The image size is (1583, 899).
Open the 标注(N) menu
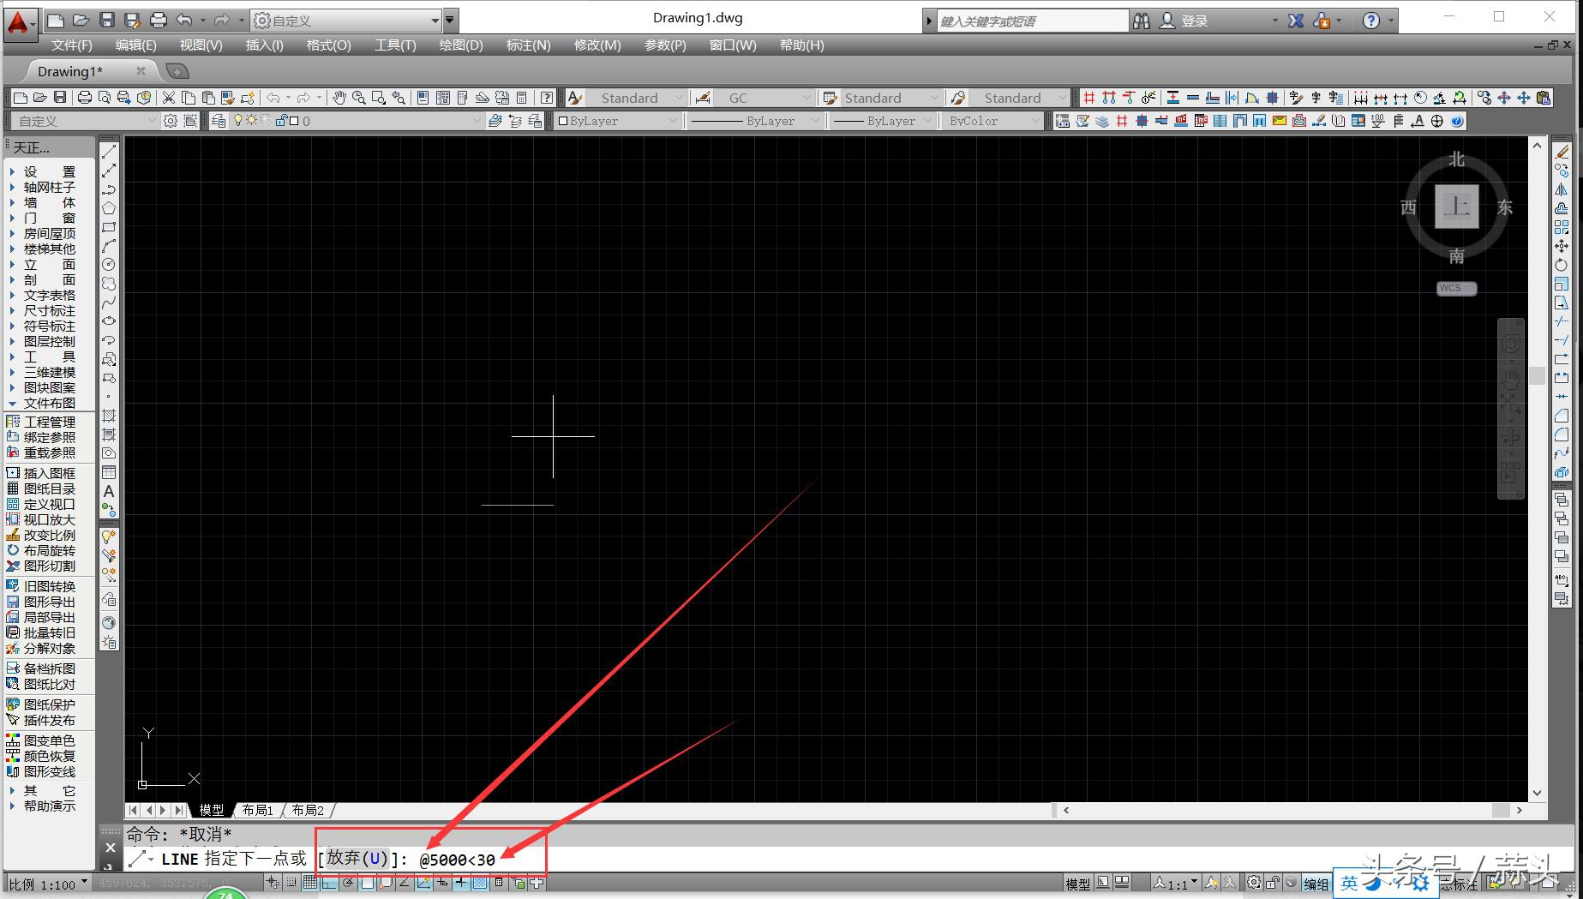[x=528, y=45]
